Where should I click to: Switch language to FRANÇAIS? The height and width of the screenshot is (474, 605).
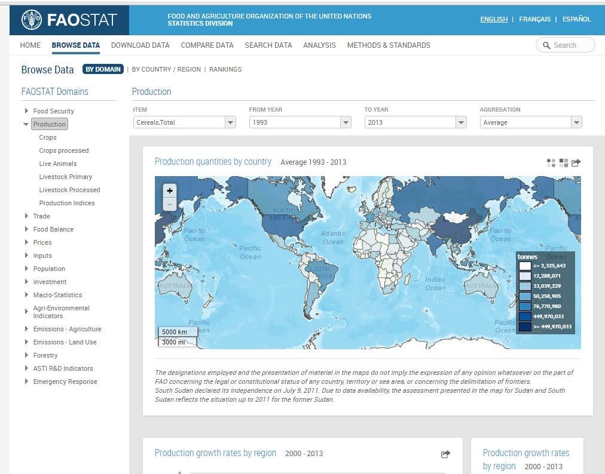coord(535,19)
